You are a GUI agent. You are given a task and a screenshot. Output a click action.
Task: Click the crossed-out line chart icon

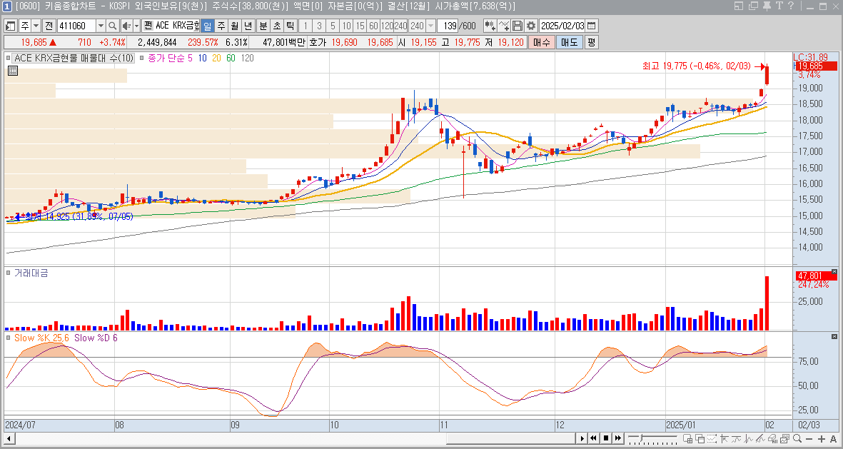point(761,439)
